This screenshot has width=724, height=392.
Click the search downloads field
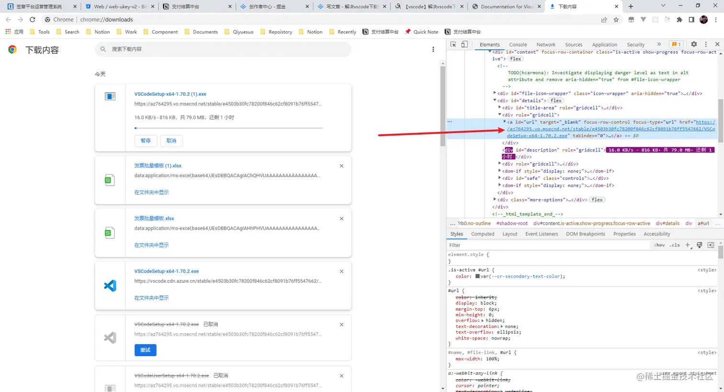pyautogui.click(x=223, y=49)
